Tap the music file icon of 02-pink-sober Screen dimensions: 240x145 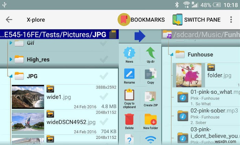pos(183,116)
